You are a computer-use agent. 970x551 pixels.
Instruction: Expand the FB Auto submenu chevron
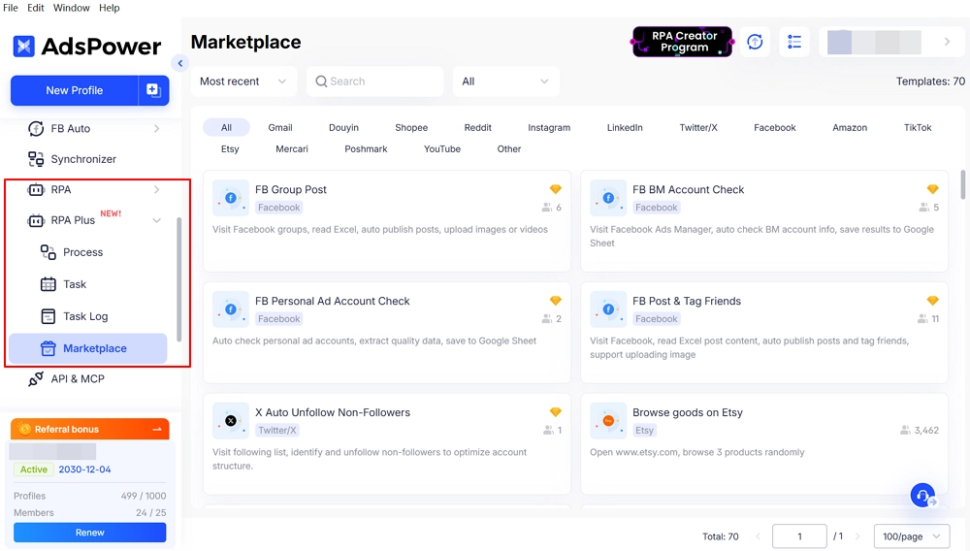[156, 129]
